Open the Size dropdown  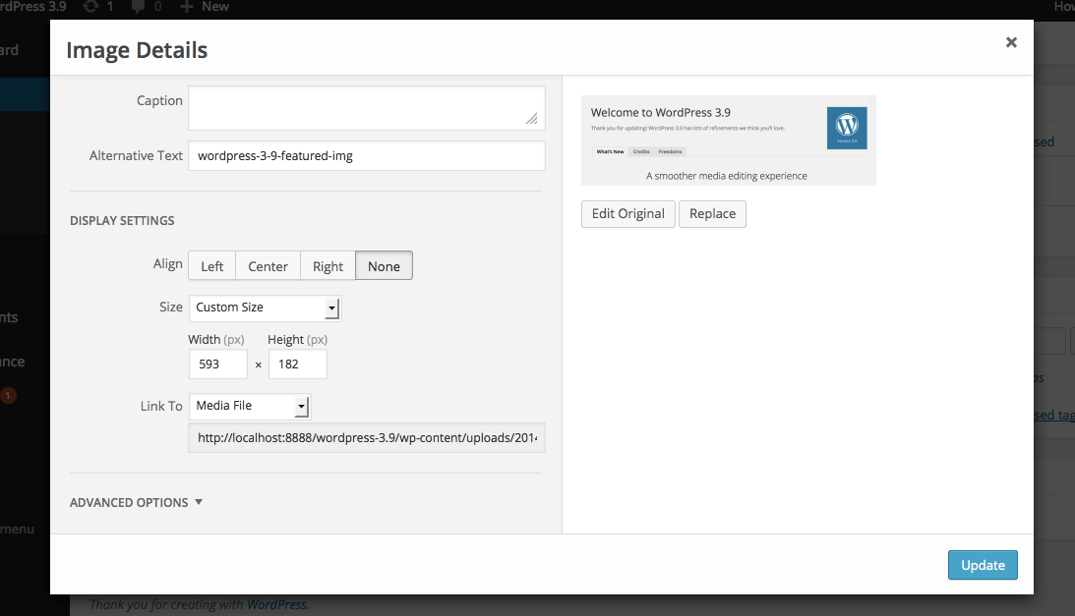coord(265,308)
